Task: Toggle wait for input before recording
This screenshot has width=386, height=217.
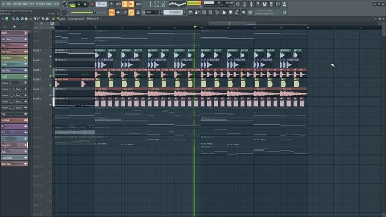Action: [118, 4]
